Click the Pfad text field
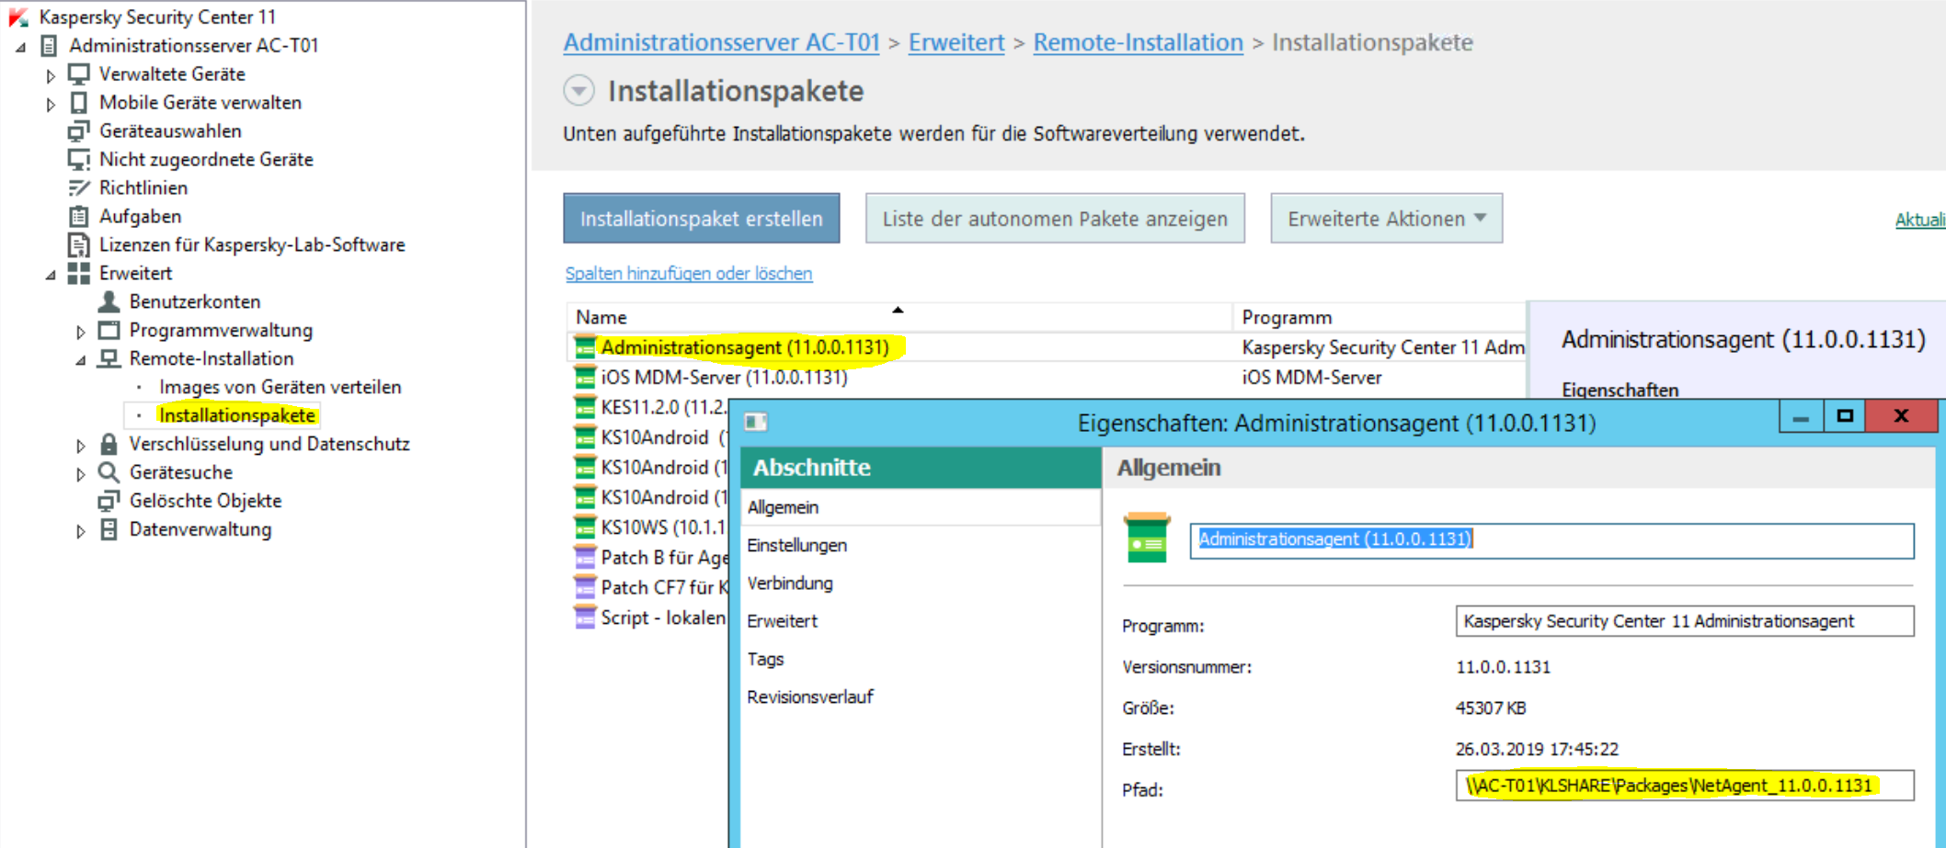This screenshot has height=848, width=1946. coord(1685,786)
